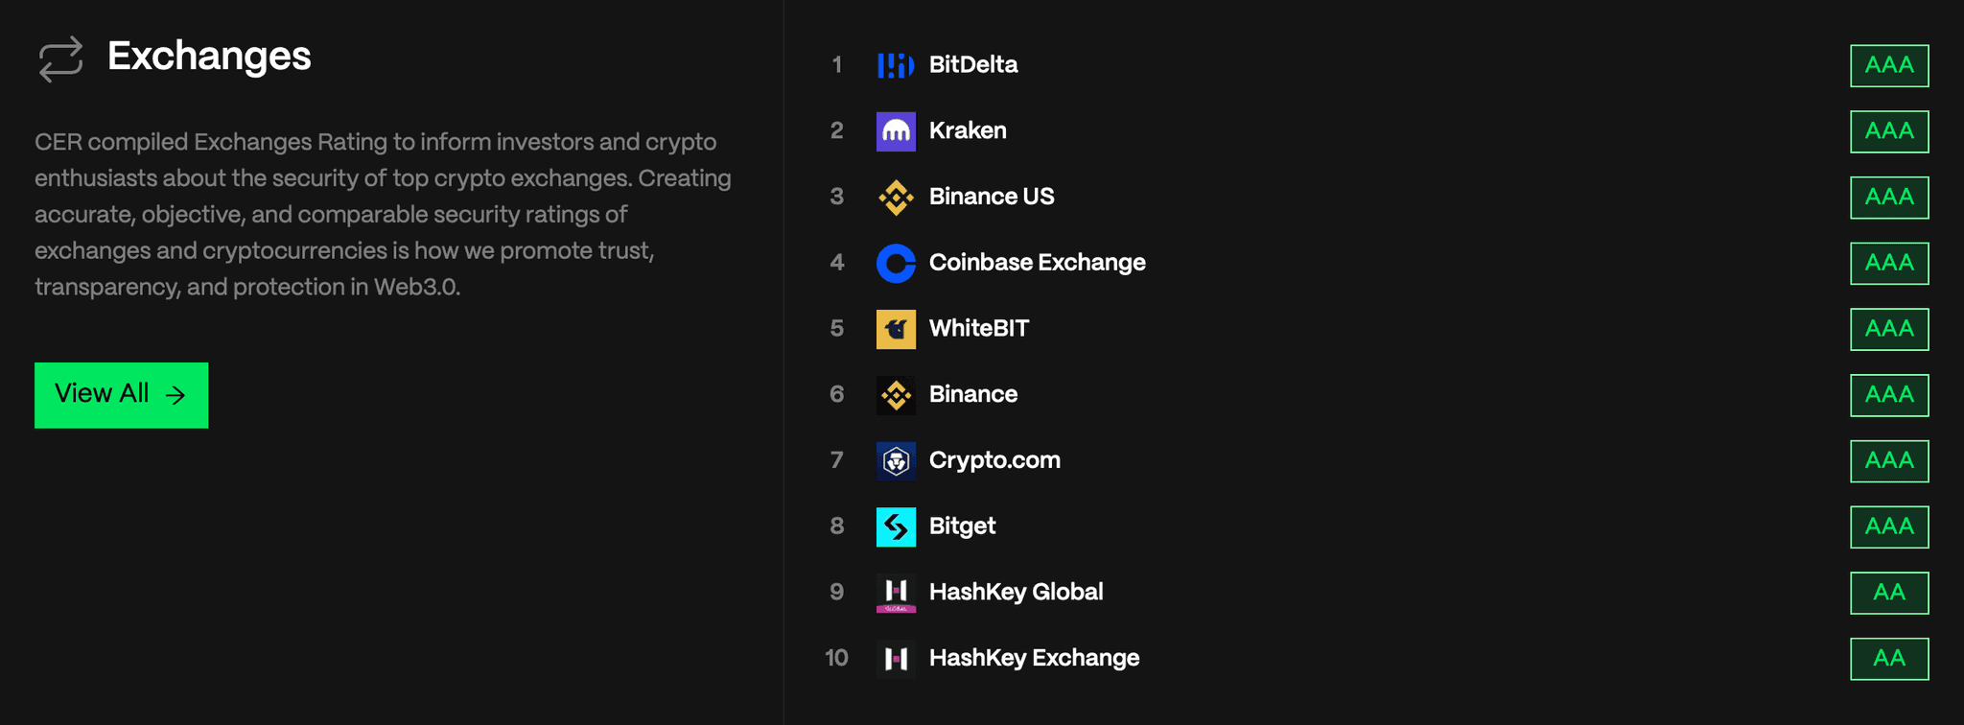The height and width of the screenshot is (725, 1964).
Task: Select the Crypto.com name link
Action: point(994,460)
